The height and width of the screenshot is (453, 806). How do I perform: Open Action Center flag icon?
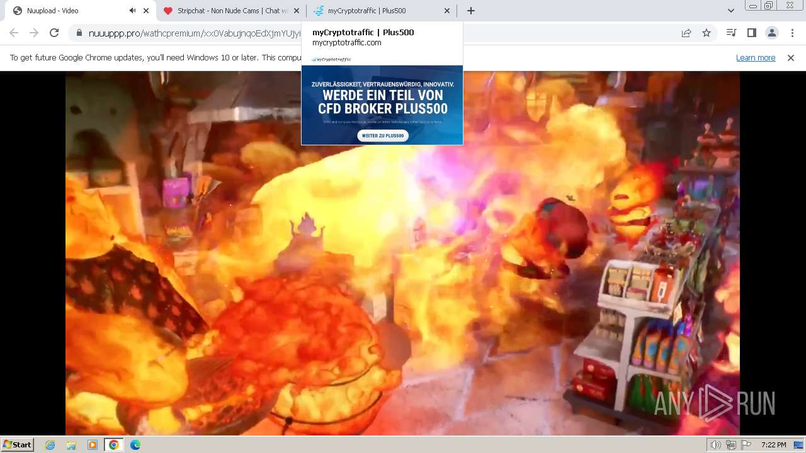746,445
